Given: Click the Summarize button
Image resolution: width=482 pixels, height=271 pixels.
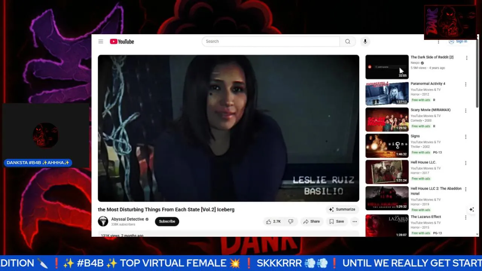Looking at the screenshot, I should click(342, 209).
